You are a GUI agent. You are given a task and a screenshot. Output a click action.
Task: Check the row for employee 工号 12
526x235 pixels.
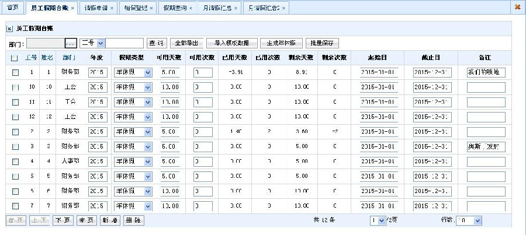click(15, 117)
